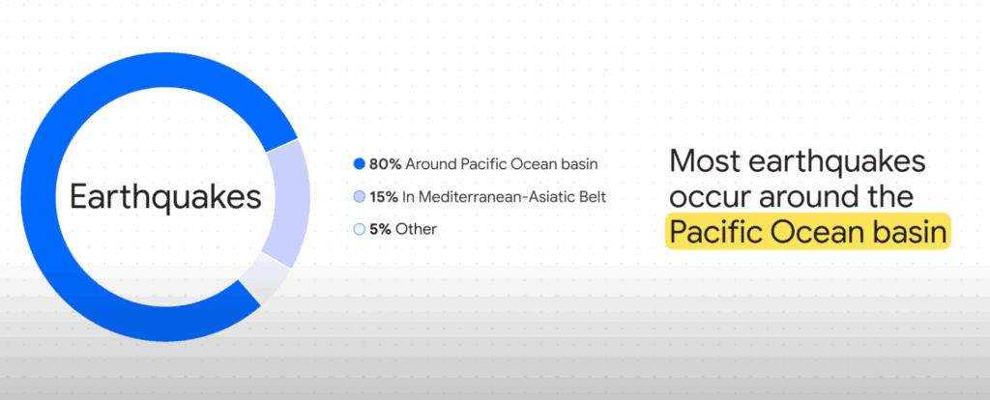This screenshot has width=990, height=400.
Task: Select the 'Around Pacific Ocean basin' legend label
Action: [x=502, y=164]
